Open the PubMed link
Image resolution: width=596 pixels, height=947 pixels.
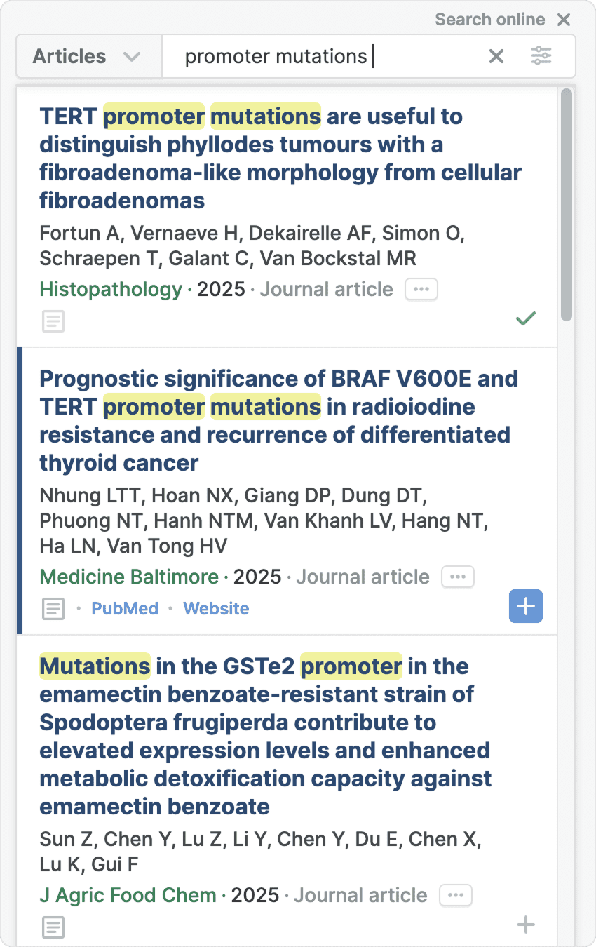(125, 609)
